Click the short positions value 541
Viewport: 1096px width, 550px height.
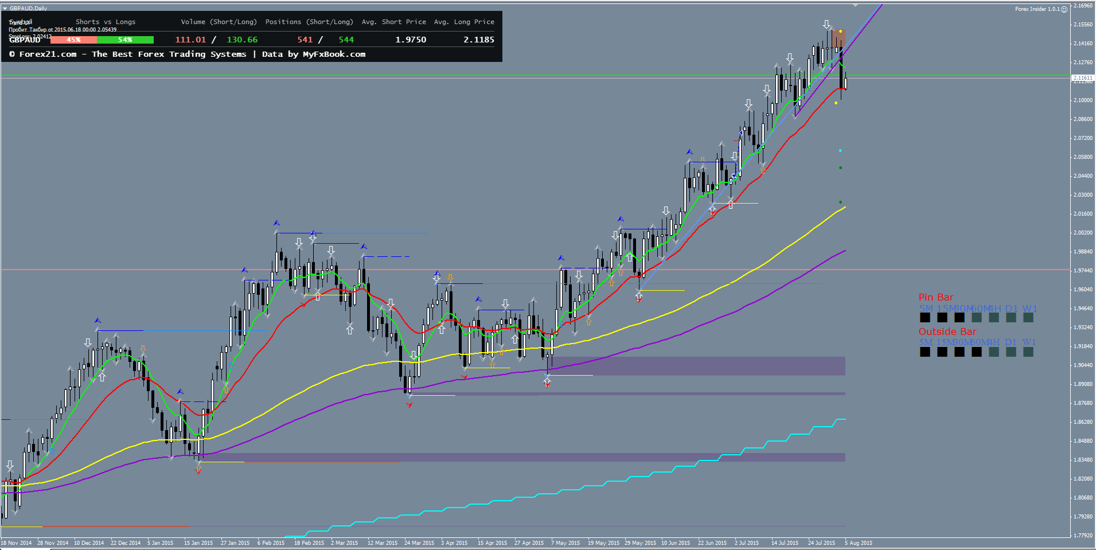pyautogui.click(x=305, y=40)
